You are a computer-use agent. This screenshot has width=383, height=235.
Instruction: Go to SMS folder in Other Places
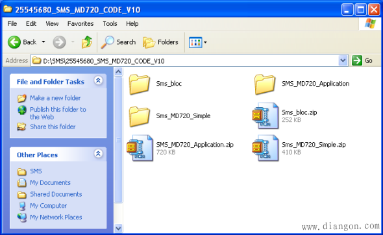click(36, 171)
